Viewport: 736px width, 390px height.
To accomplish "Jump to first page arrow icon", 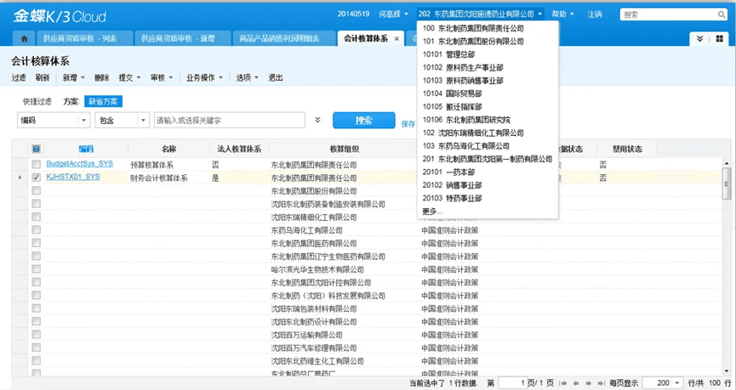I will 564,383.
